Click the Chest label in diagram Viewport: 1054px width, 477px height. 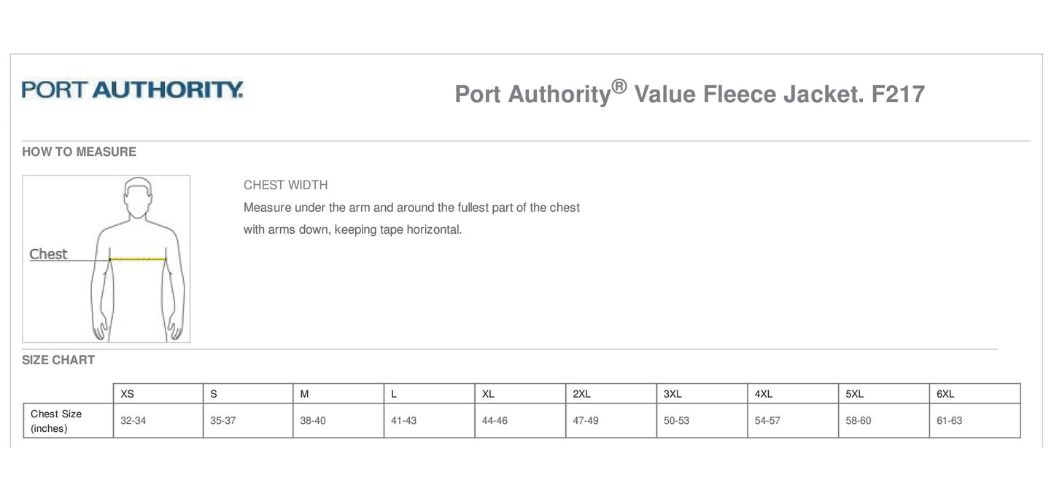click(48, 254)
